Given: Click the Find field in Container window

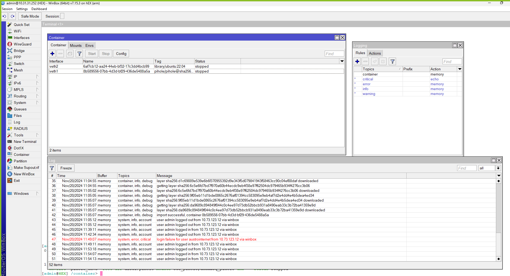Looking at the screenshot, I should click(334, 54).
